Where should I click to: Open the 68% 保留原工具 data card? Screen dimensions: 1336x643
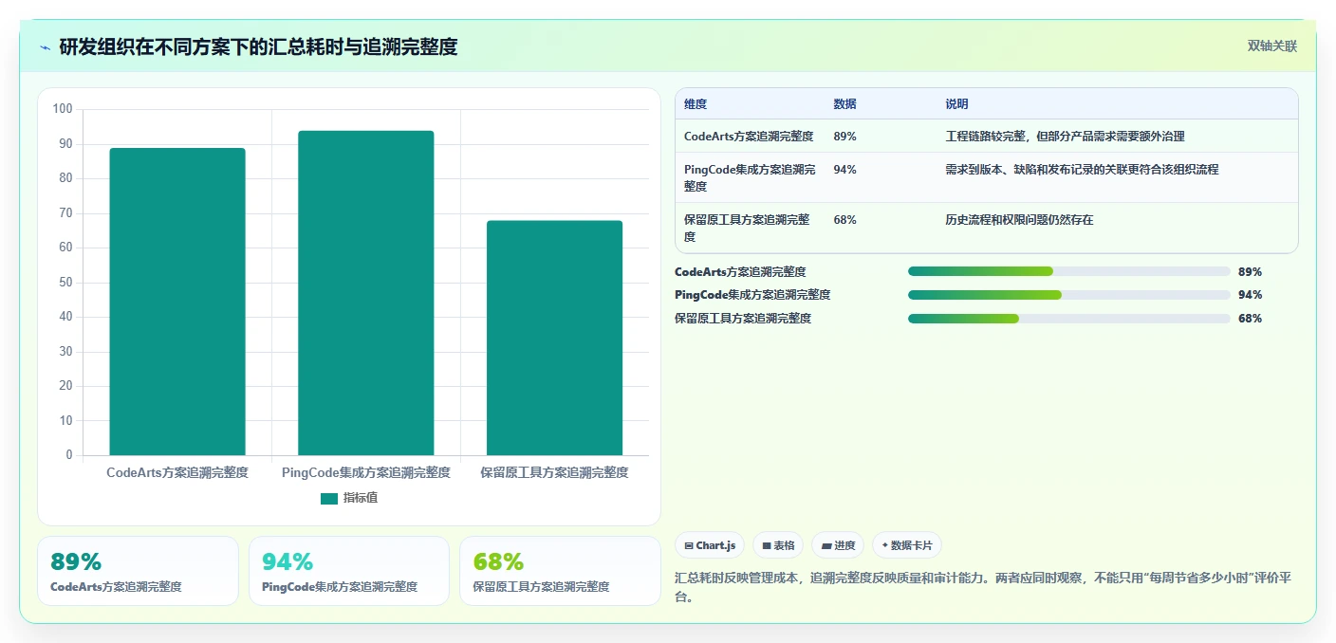(560, 571)
